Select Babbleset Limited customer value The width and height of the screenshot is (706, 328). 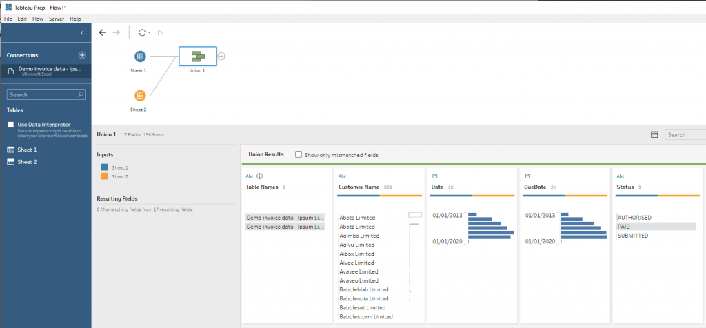tap(363, 308)
